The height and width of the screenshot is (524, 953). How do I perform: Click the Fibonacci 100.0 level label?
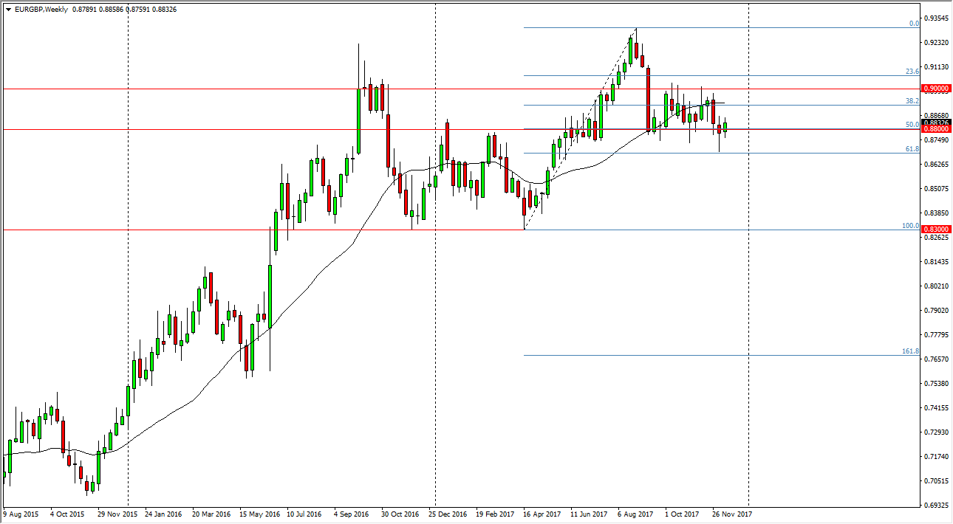pyautogui.click(x=910, y=226)
